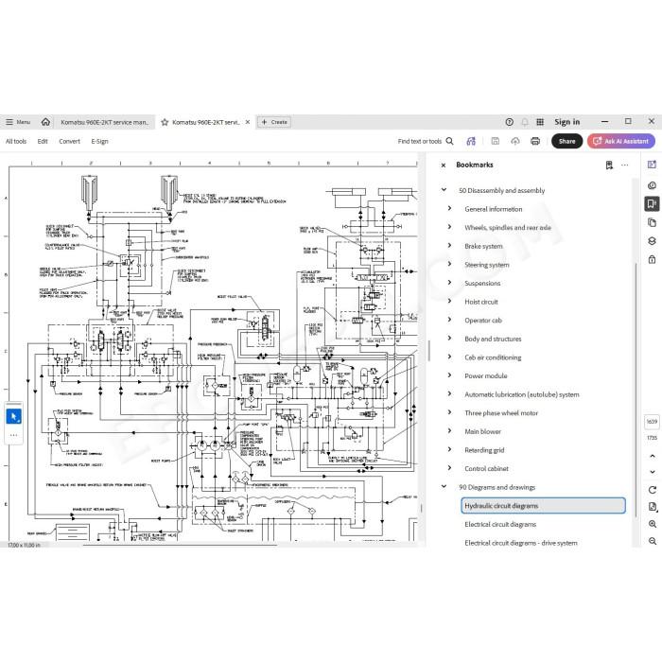The height and width of the screenshot is (662, 662).
Task: Collapse the 90 Diagrams and drawings bookmark
Action: (x=444, y=487)
